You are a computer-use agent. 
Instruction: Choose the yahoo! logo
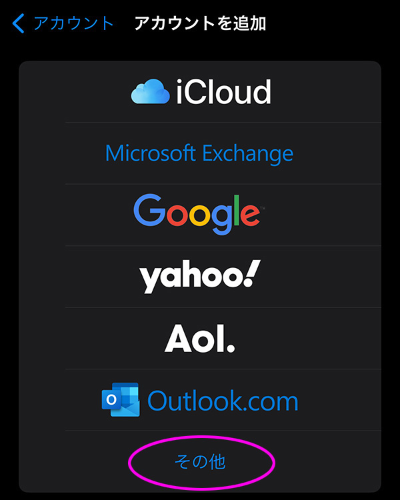click(200, 276)
